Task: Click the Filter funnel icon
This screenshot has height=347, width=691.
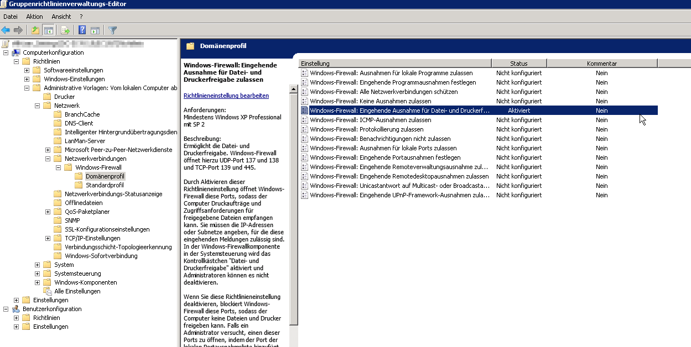Action: (x=112, y=30)
